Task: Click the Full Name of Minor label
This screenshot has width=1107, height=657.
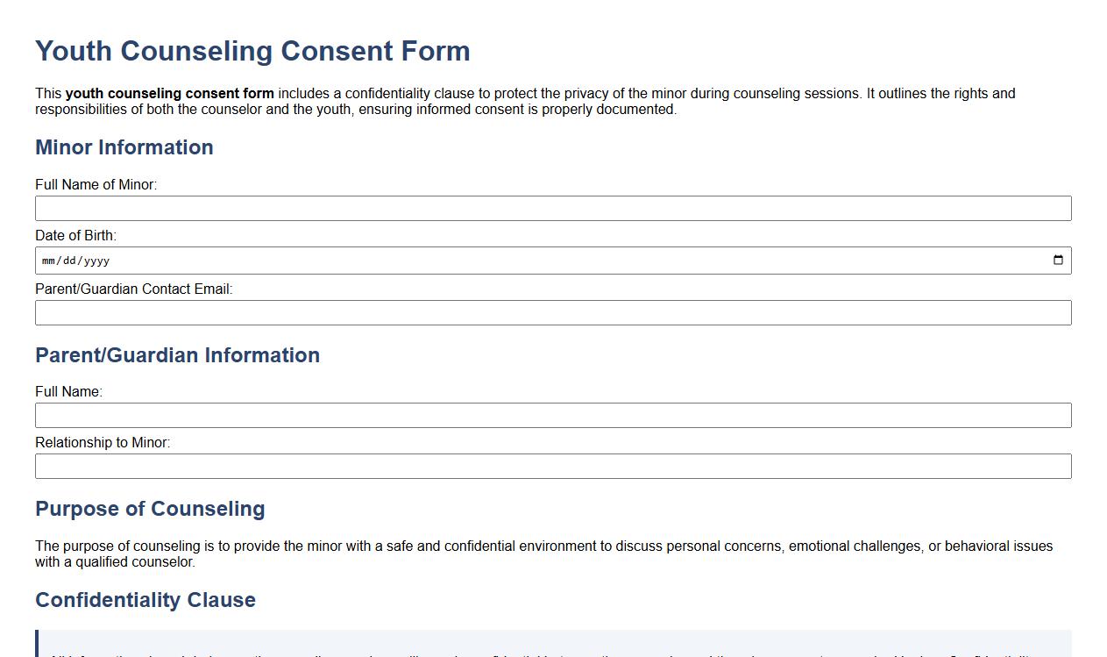Action: 96,184
